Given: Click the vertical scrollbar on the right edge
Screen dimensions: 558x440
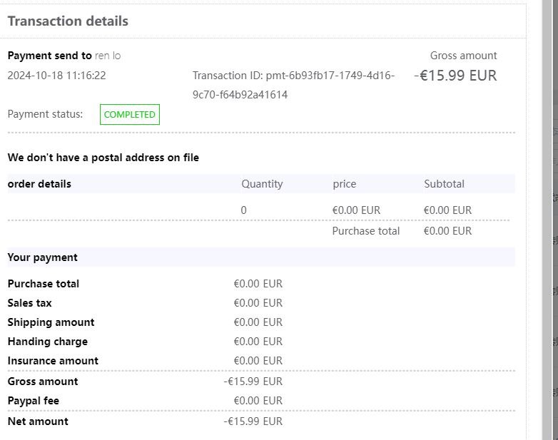Looking at the screenshot, I should click(548, 214).
